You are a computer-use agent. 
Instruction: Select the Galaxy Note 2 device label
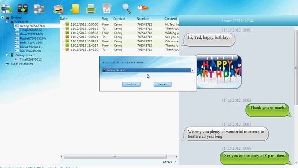point(25,55)
